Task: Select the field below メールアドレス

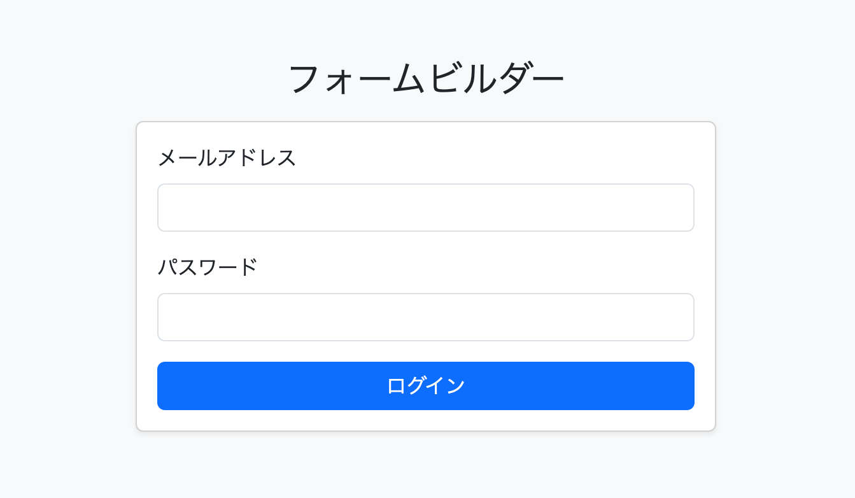Action: (425, 208)
